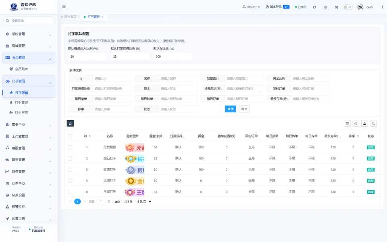Collapse the 会员管理 menu
Image resolution: width=387 pixels, height=242 pixels.
tap(29, 58)
